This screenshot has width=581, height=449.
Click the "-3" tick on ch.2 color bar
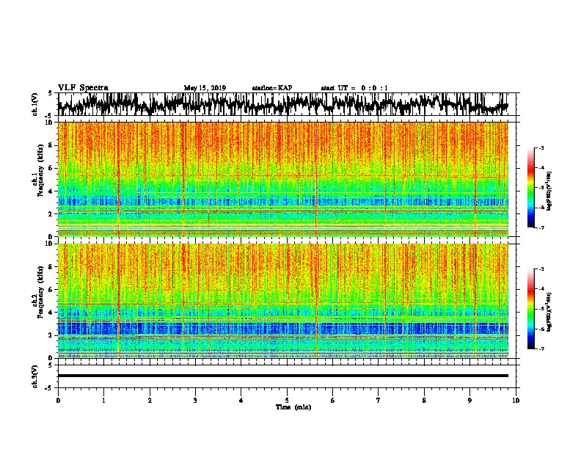[541, 269]
